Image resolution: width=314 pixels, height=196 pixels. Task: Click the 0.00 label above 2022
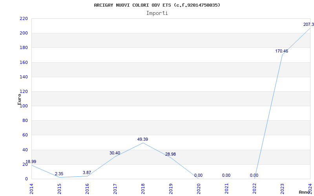coord(254,175)
